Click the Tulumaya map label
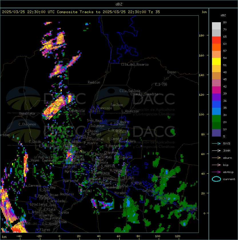This screenshot has width=238, height=240. click(98, 126)
